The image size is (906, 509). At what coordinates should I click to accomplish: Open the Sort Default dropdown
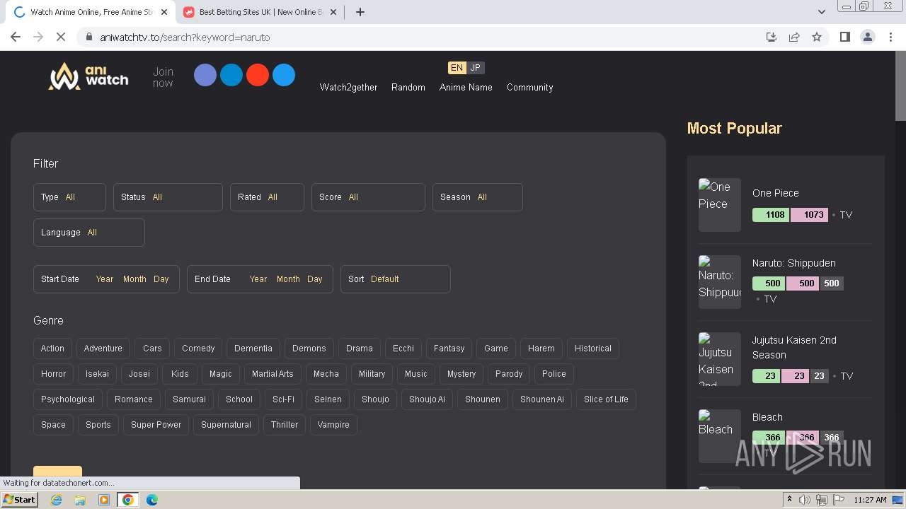[396, 279]
